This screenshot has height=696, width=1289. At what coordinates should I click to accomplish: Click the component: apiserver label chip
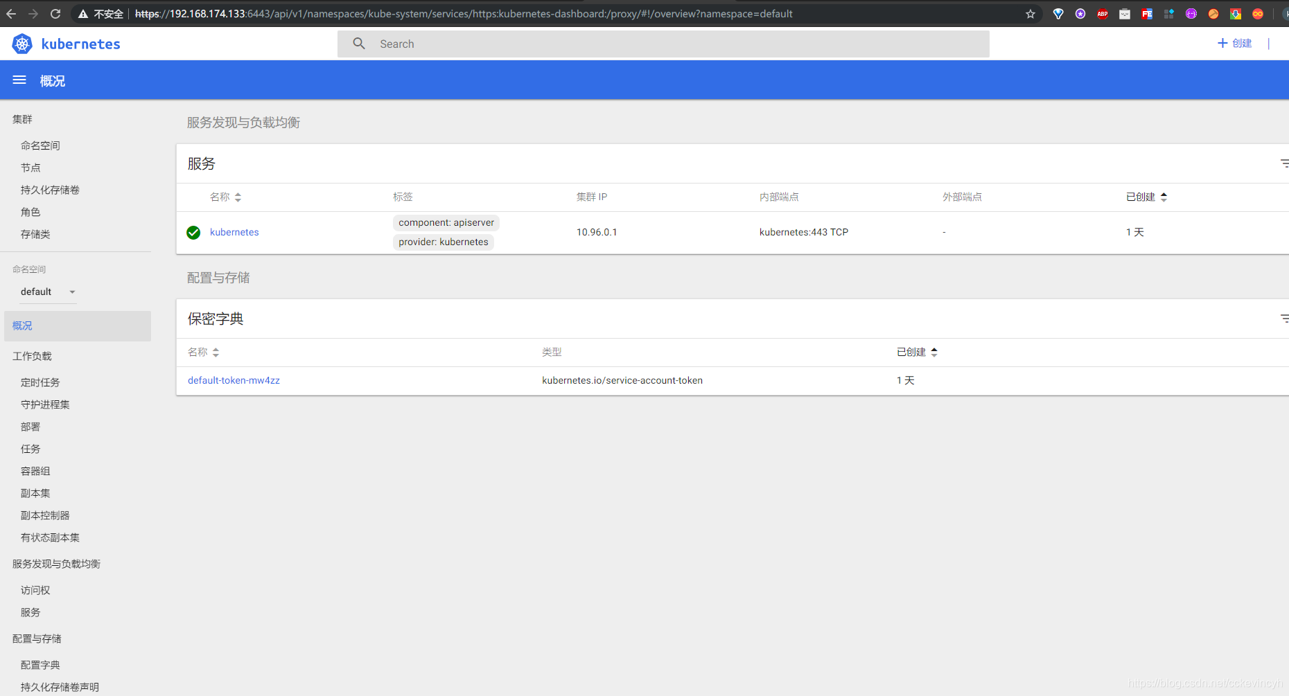coord(446,222)
